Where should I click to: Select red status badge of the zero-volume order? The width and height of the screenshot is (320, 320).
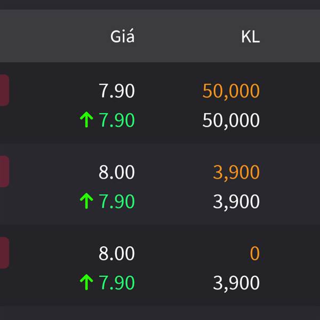coord(4,253)
